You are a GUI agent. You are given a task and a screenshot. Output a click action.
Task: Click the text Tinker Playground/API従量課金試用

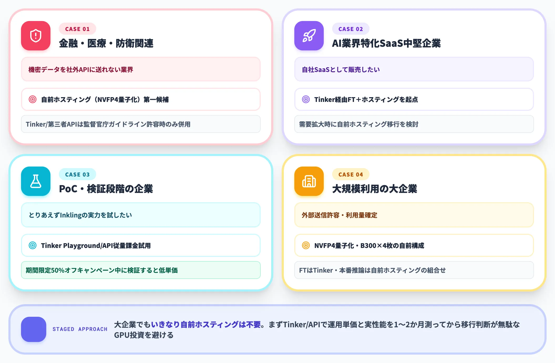coord(96,246)
